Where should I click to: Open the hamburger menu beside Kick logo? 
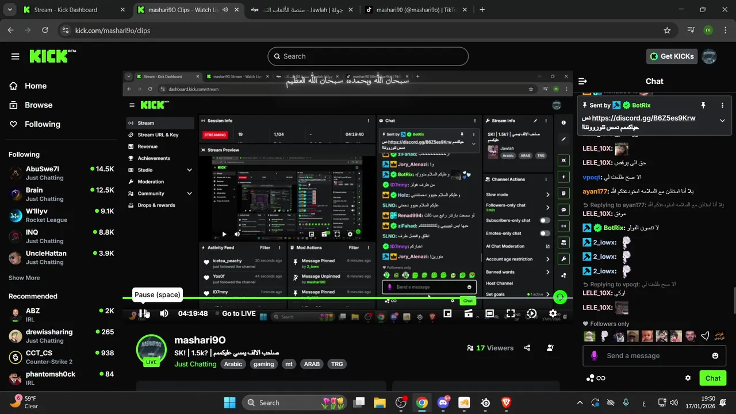pos(16,56)
